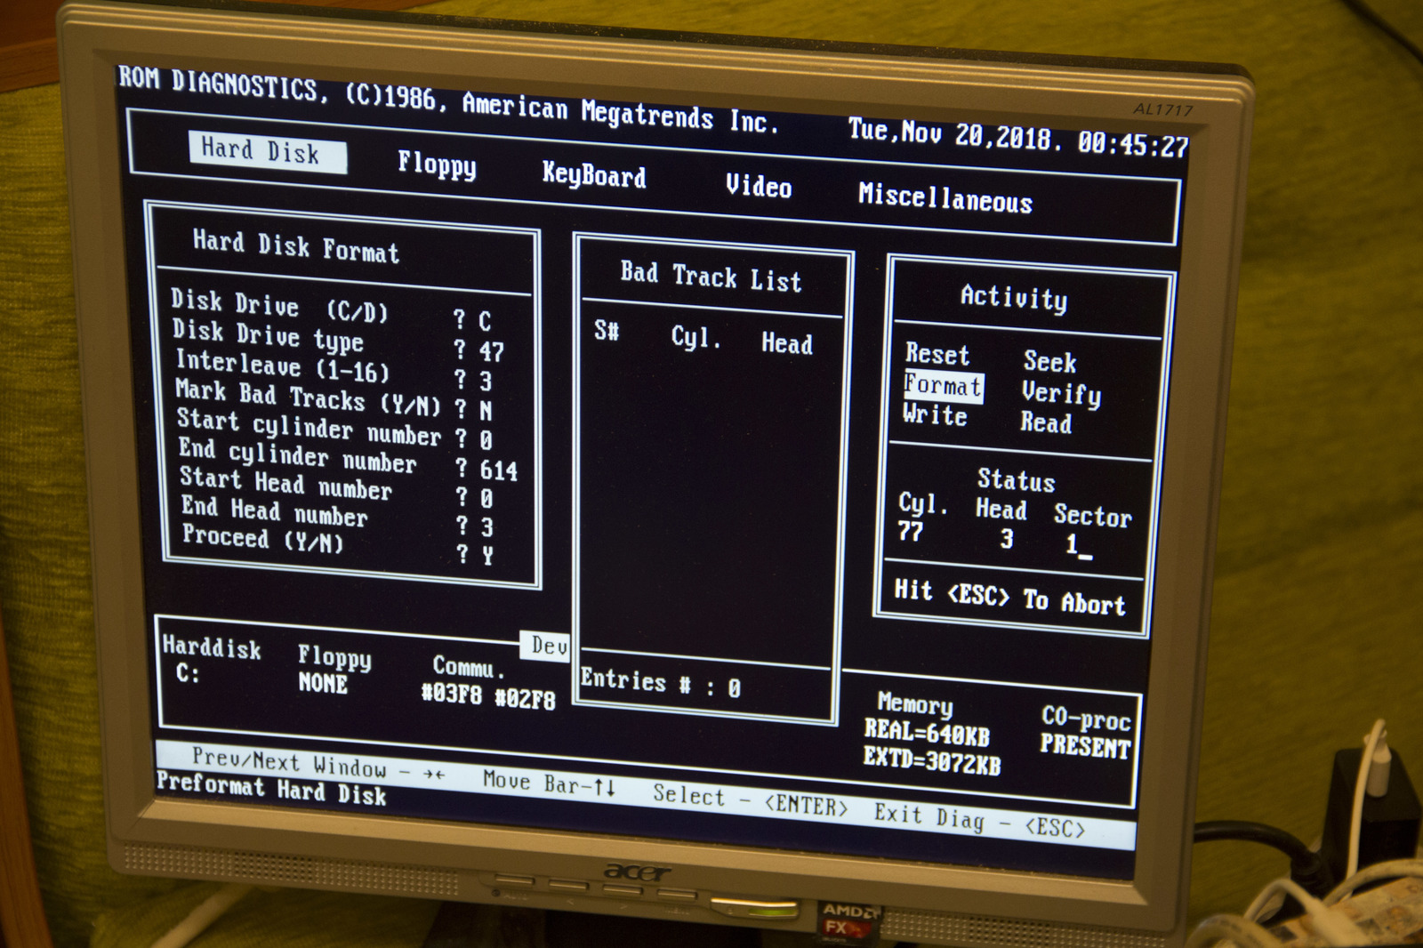Click the Status heading
This screenshot has height=948, width=1423.
click(1017, 480)
